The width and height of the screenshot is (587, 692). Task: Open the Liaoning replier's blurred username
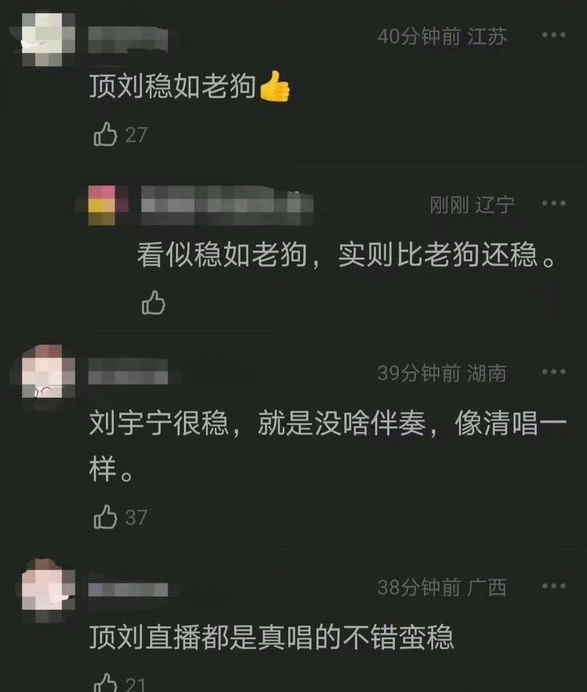coord(227,204)
